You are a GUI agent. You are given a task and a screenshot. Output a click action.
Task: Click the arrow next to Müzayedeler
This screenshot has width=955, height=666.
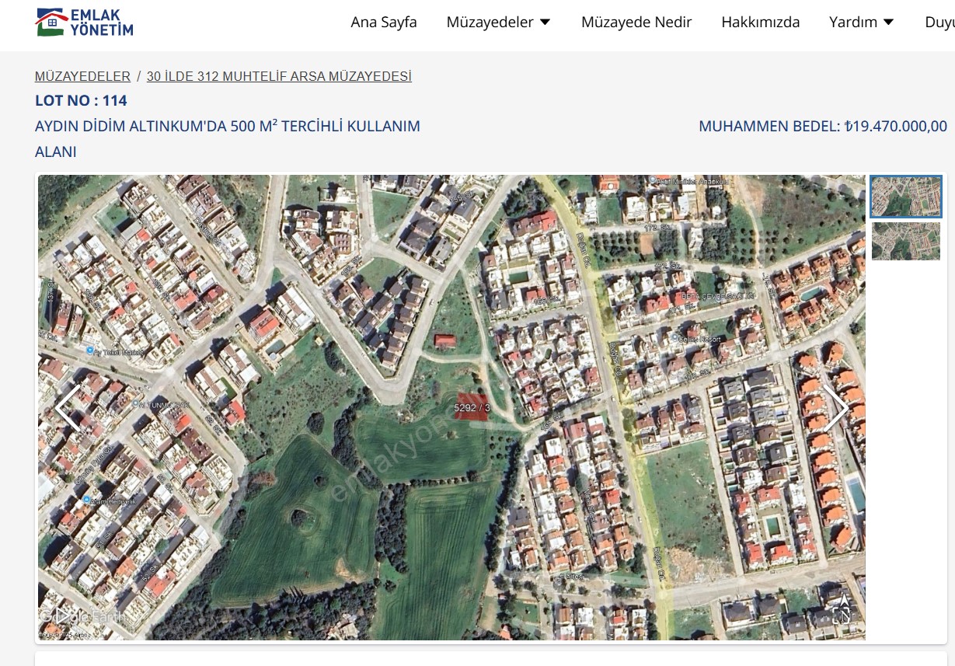[x=545, y=23]
